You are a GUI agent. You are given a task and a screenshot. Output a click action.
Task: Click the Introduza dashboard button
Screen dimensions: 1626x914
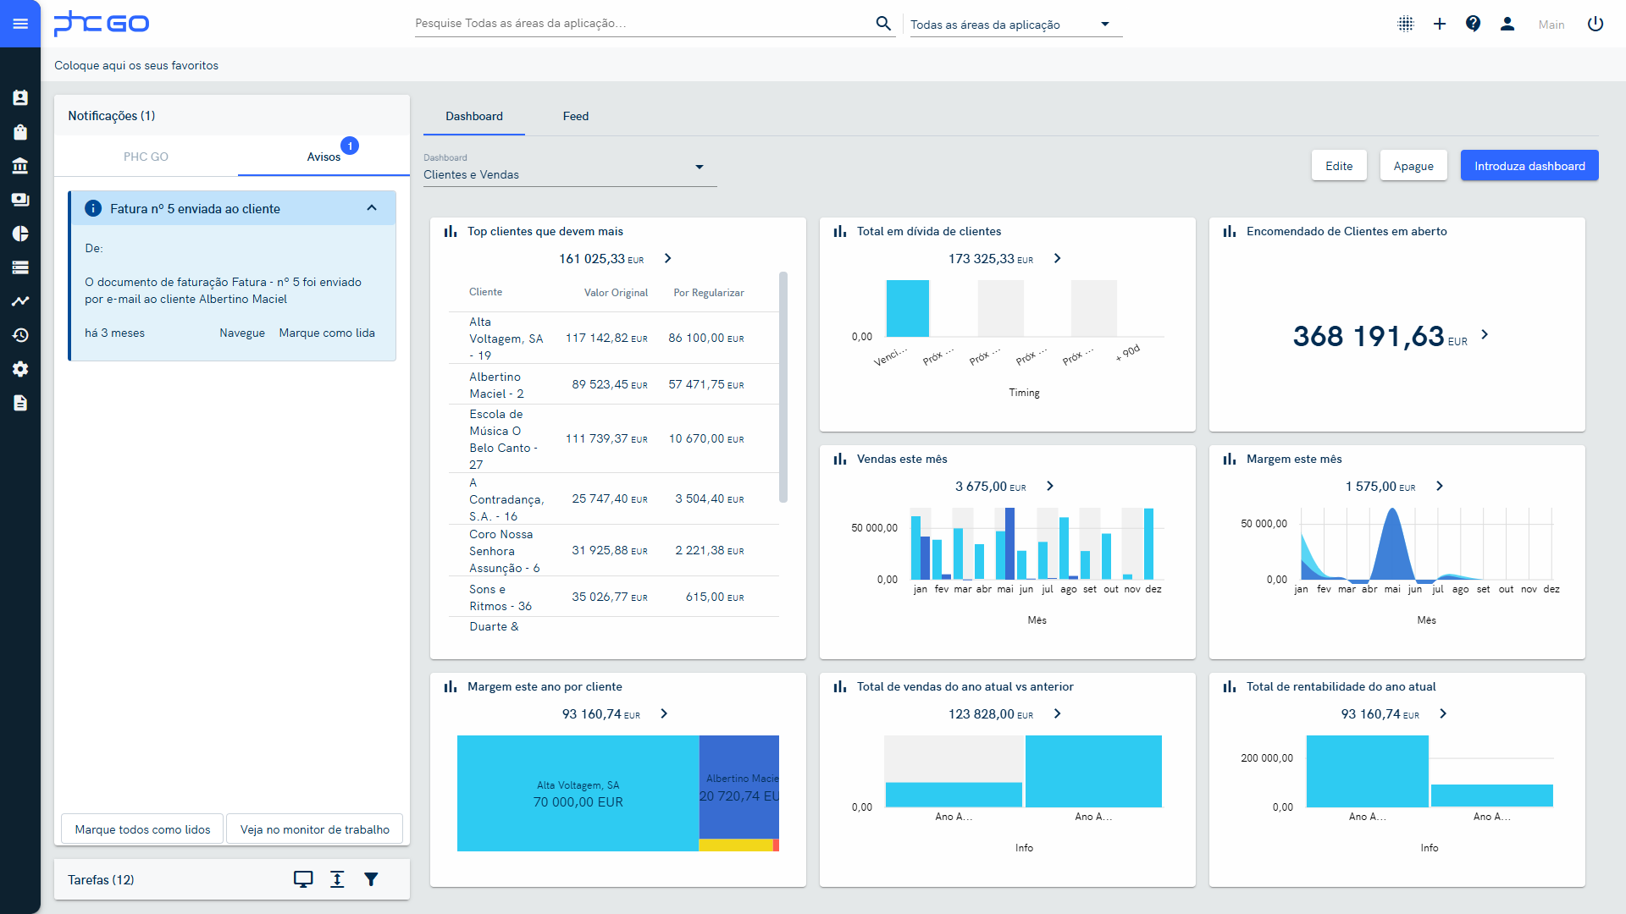tap(1529, 166)
